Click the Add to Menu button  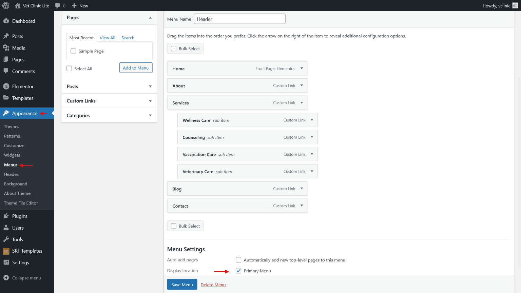click(136, 68)
